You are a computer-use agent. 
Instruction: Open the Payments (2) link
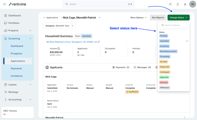pyautogui.click(x=121, y=68)
